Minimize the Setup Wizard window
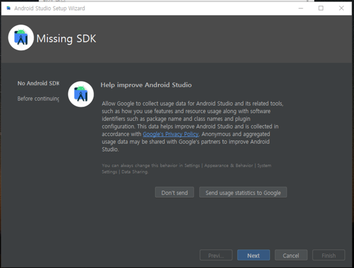Screen dimensions: 354x268 tap(301, 8)
